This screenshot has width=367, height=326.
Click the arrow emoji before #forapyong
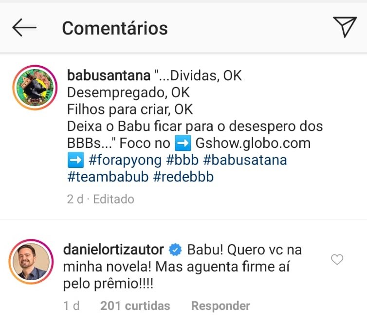coord(75,160)
